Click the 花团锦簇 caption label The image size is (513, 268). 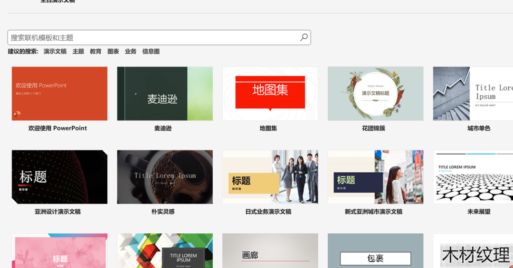(374, 128)
